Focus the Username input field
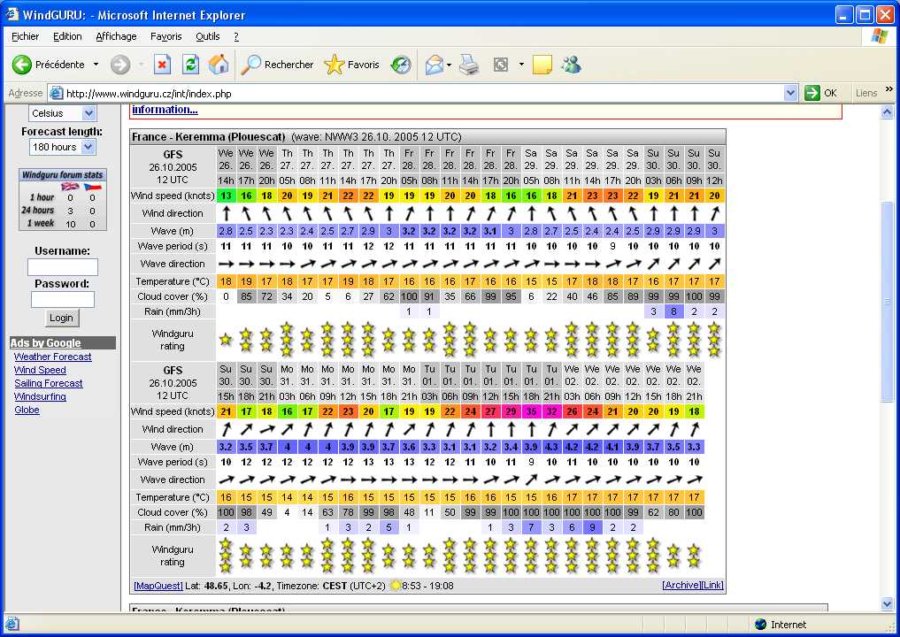Image resolution: width=900 pixels, height=637 pixels. coord(63,267)
